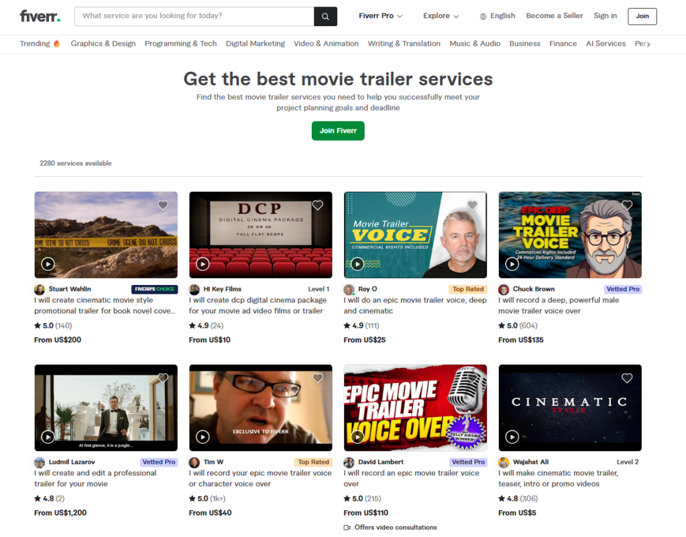The width and height of the screenshot is (686, 537).
Task: Click the search magnifier button
Action: [x=325, y=16]
